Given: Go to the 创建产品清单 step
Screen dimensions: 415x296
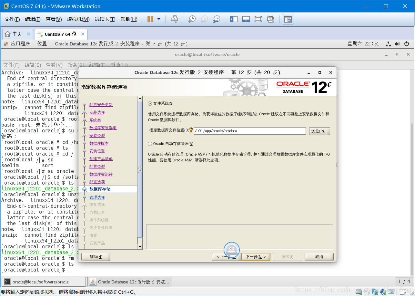Looking at the screenshot, I should pyautogui.click(x=101, y=159).
